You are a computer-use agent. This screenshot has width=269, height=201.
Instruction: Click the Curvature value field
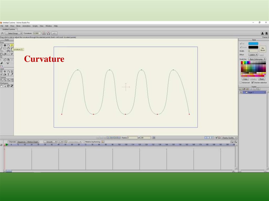click(x=37, y=33)
